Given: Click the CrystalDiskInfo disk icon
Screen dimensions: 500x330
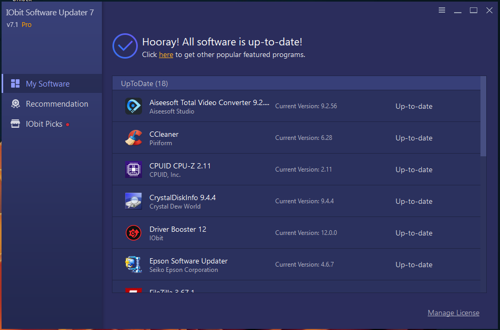Looking at the screenshot, I should [133, 201].
